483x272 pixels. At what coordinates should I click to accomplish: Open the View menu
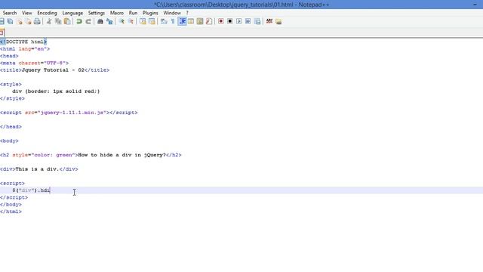[x=27, y=13]
